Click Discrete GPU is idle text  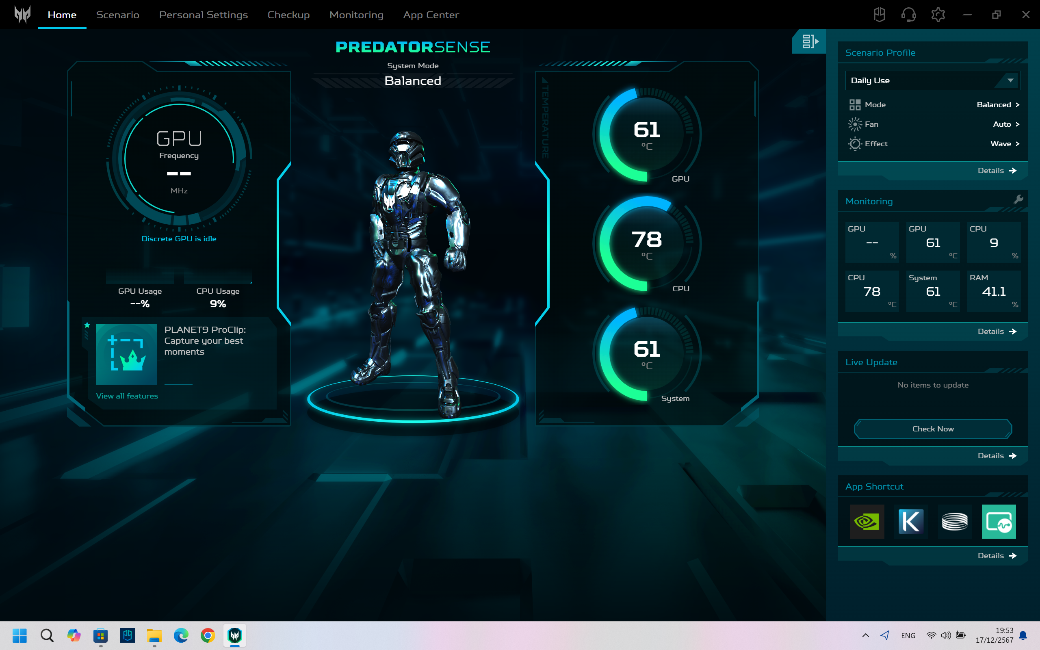179,238
